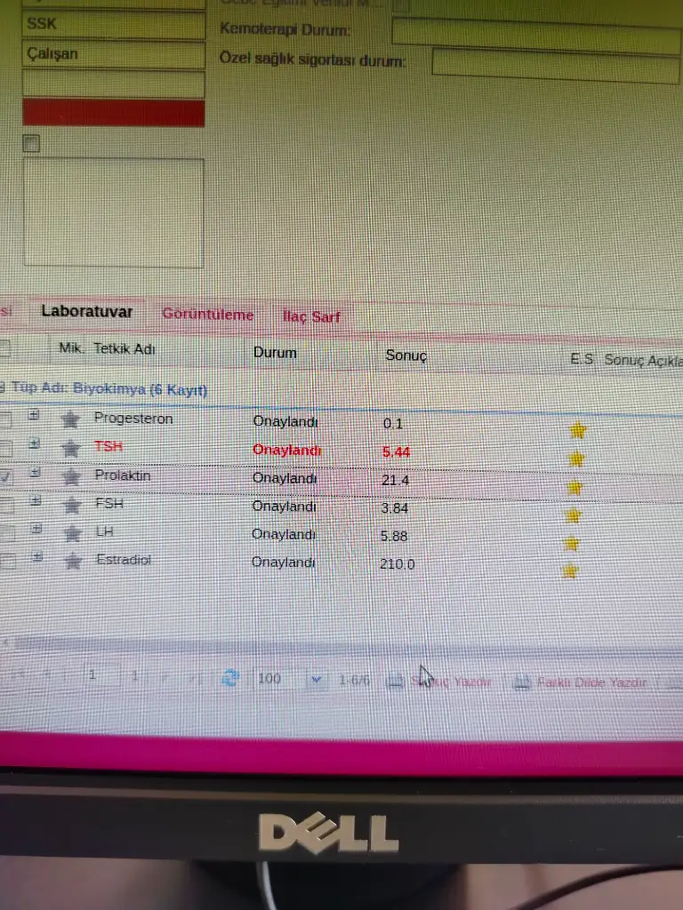The image size is (683, 910).
Task: Open the page size dropdown showing 100
Action: click(316, 679)
